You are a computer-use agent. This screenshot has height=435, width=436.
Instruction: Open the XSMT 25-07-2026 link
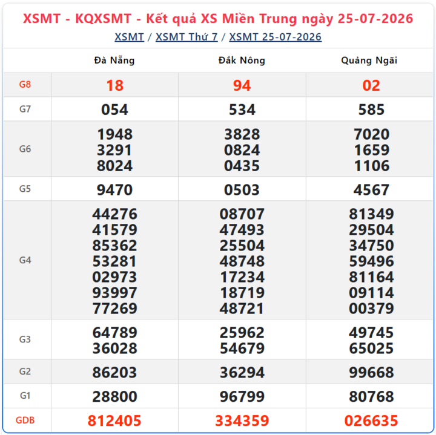tap(276, 37)
